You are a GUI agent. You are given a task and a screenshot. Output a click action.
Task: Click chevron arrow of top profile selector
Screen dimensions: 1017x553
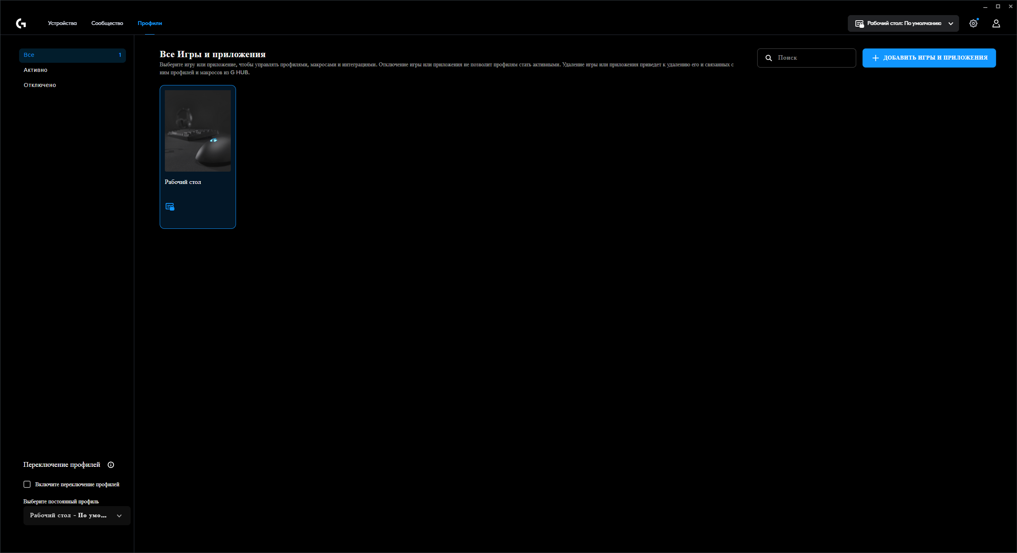951,24
